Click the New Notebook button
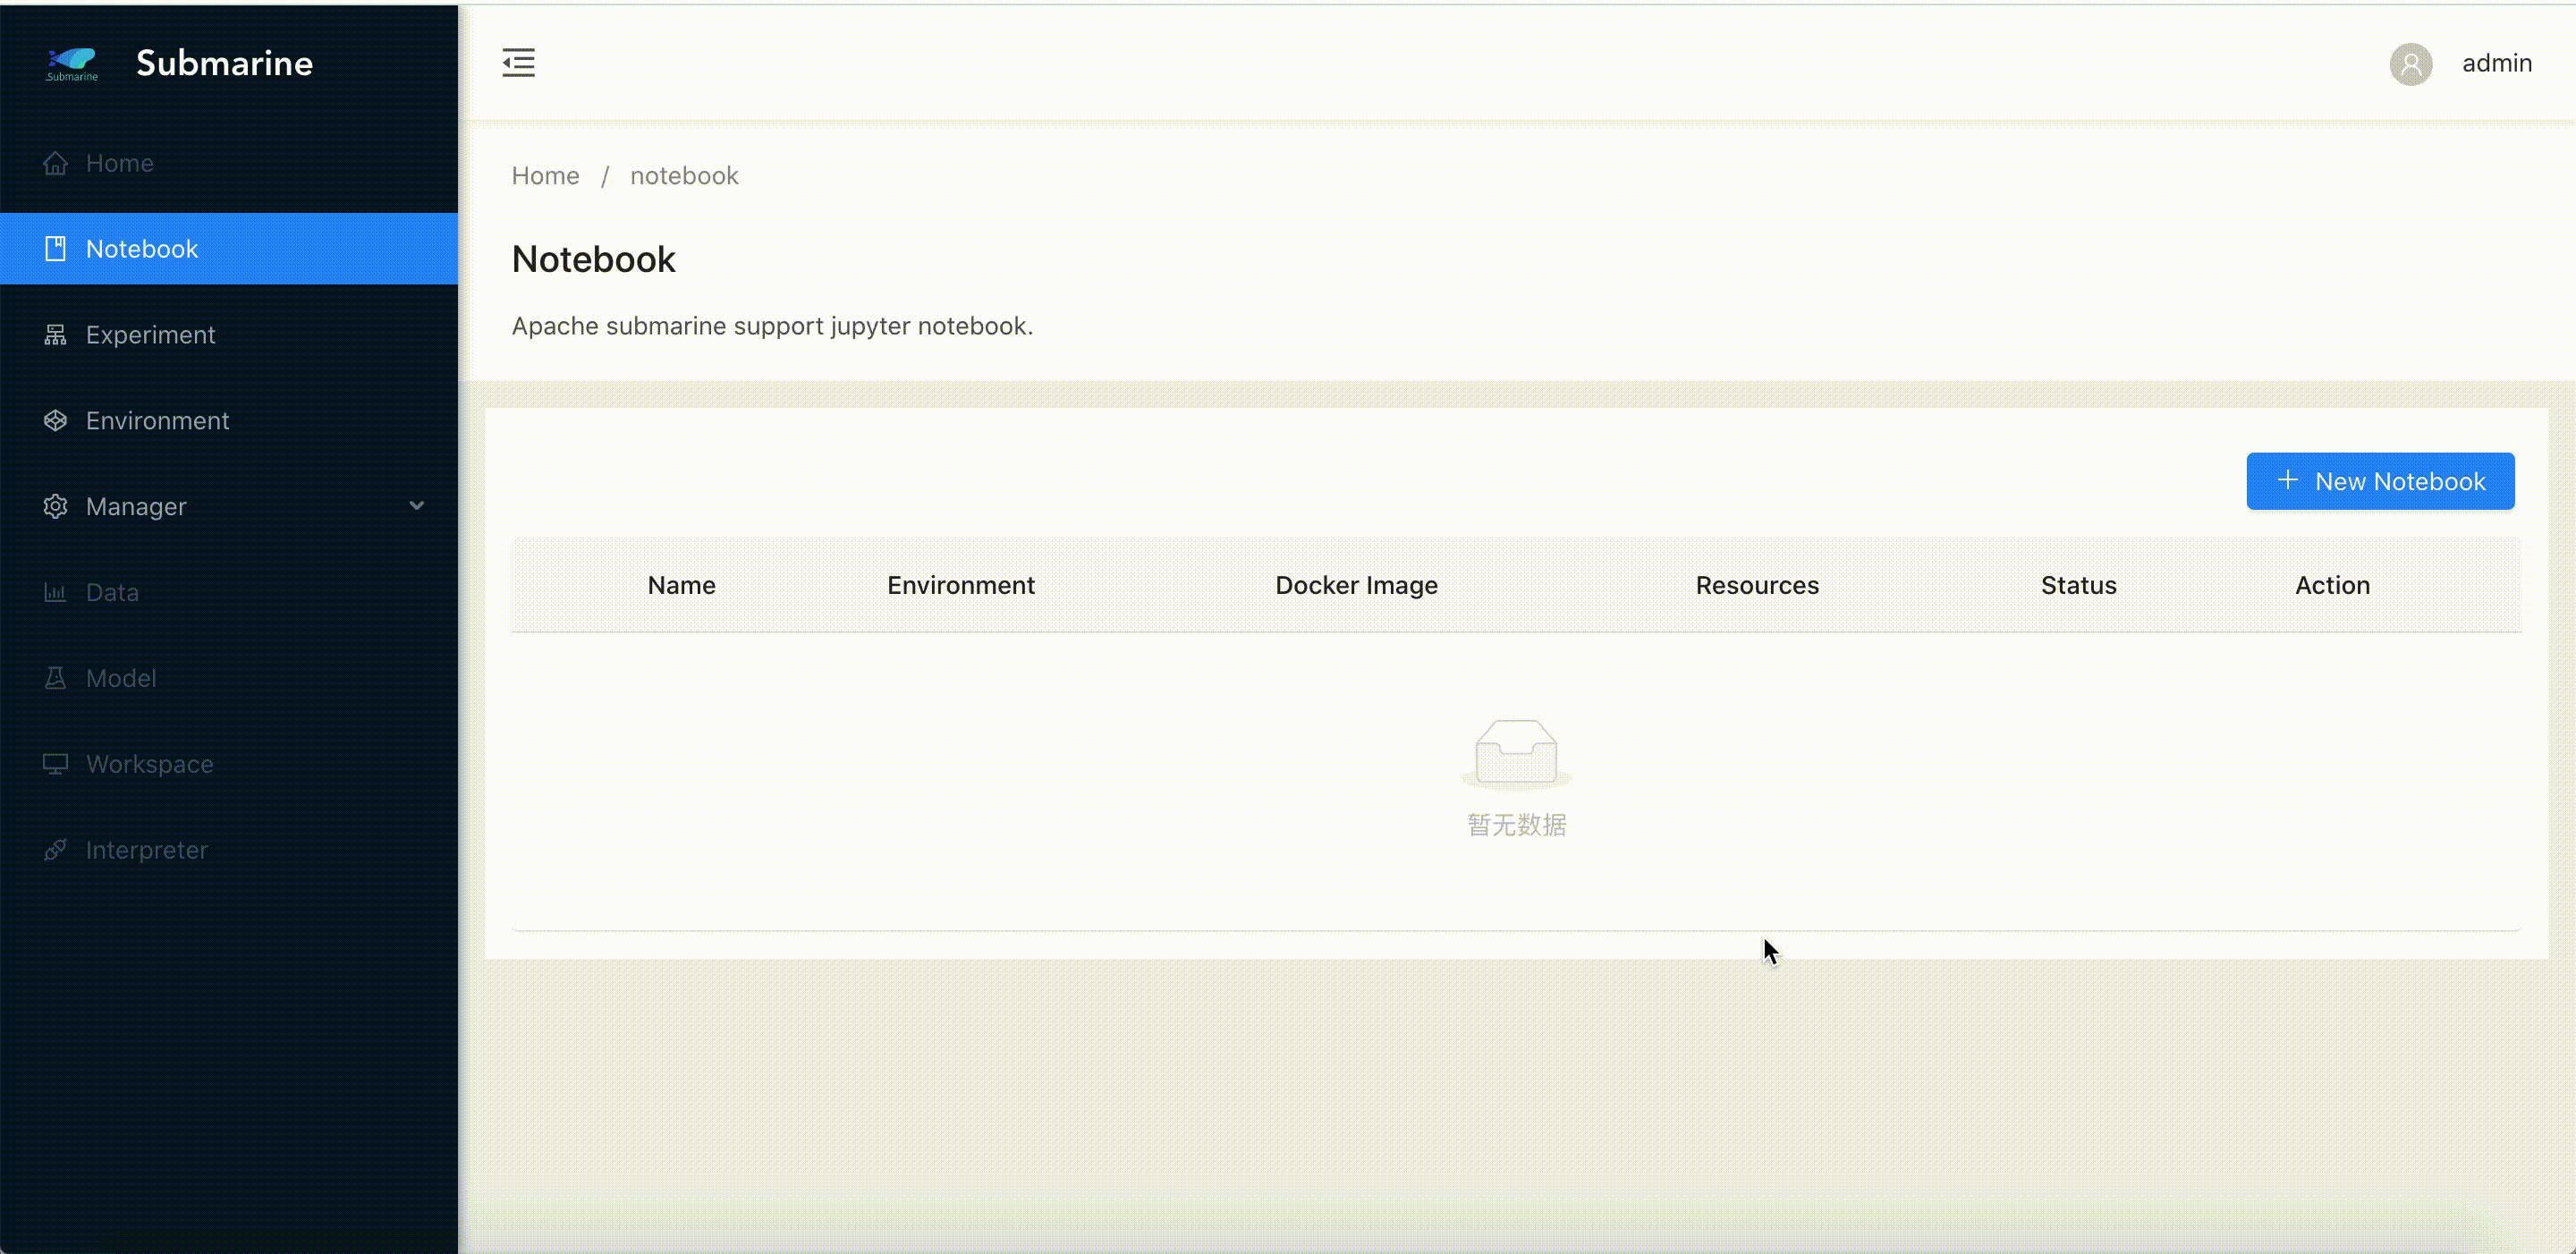The width and height of the screenshot is (2576, 1254). pyautogui.click(x=2379, y=481)
